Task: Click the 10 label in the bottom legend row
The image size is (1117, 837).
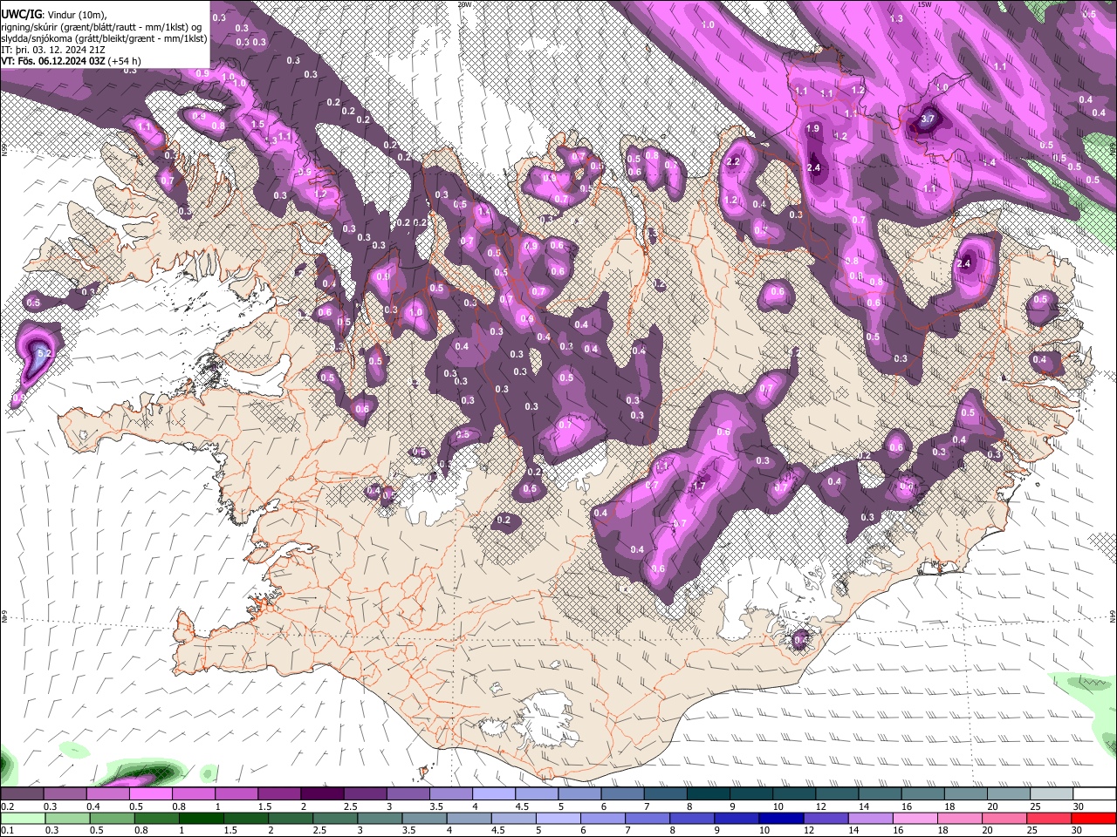Action: point(764,831)
